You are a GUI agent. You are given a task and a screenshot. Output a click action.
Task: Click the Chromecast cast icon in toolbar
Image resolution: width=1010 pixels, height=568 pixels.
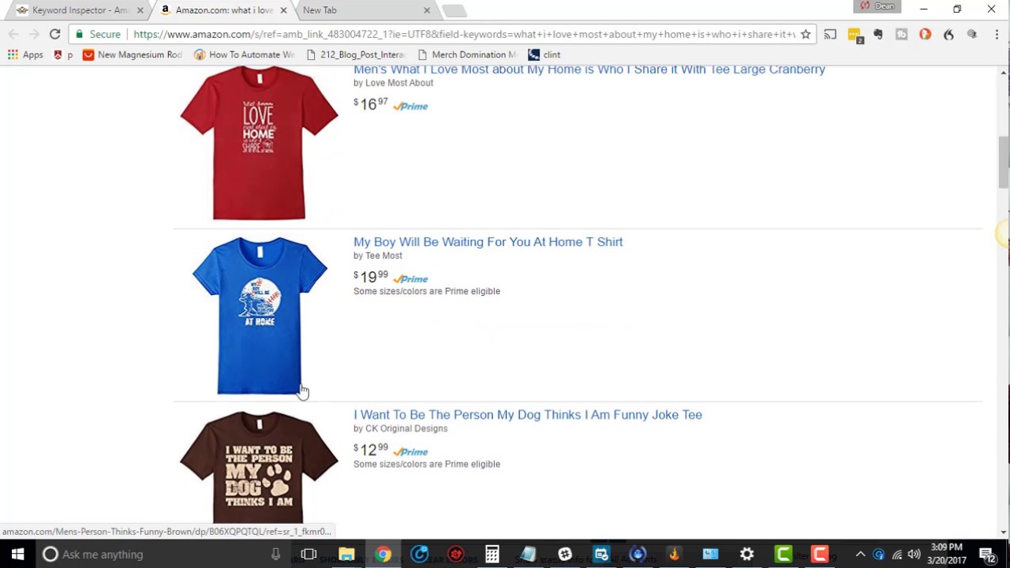(x=830, y=35)
